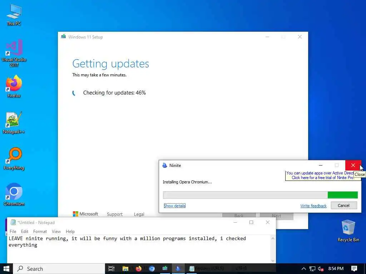Switch to Chromium in the taskbar
Viewport: 366px width, 274px height.
point(152,269)
